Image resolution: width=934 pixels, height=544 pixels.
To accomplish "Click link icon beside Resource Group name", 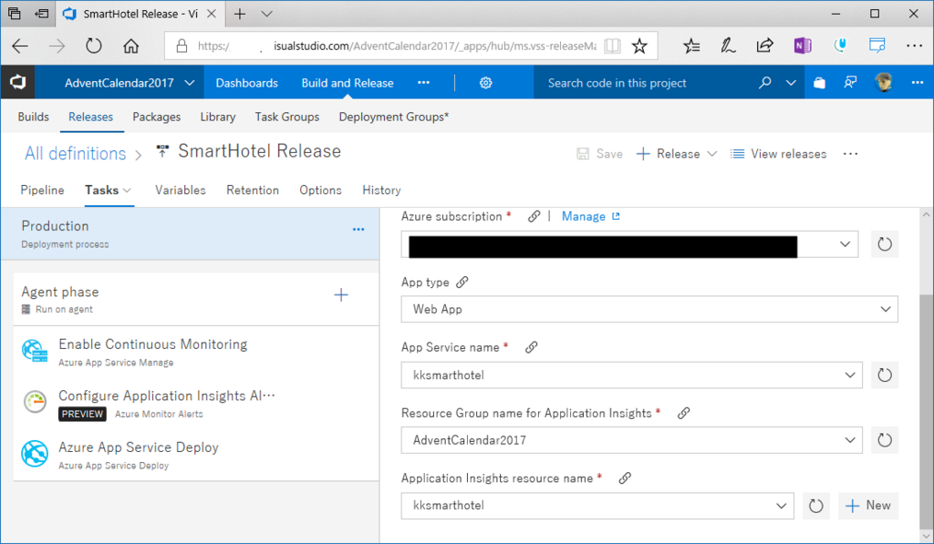I will pos(684,413).
